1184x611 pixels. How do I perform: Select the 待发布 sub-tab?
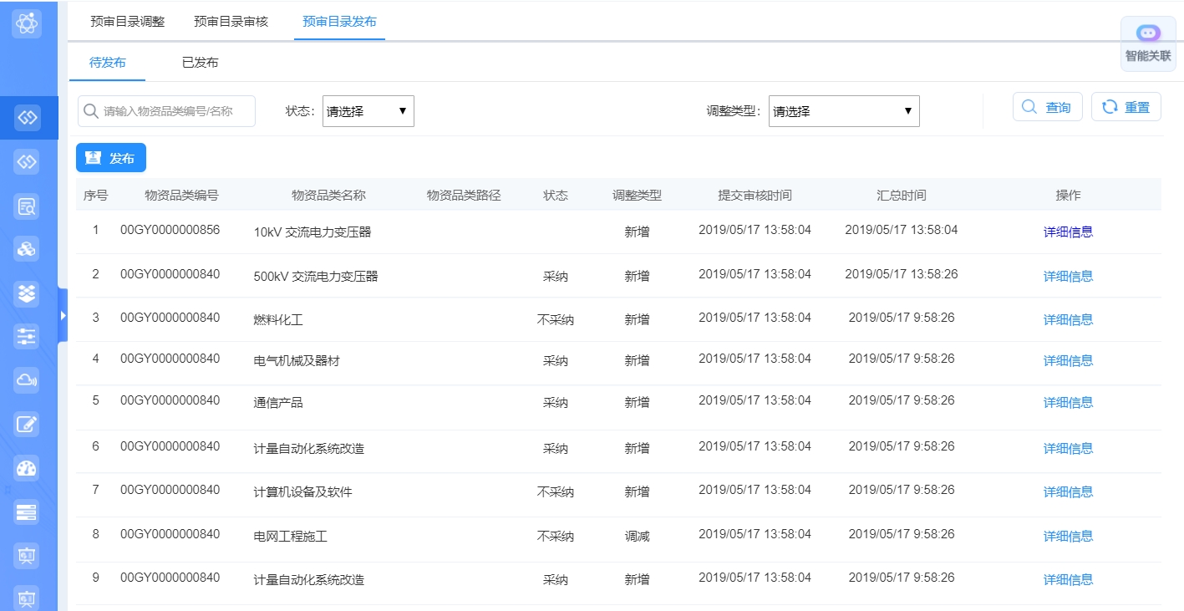pos(108,63)
